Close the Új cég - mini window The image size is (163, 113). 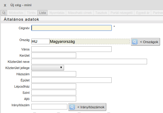[x=5, y=5]
